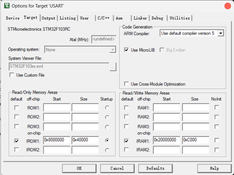The image size is (234, 175).
Task: Click the Cancel button
Action: [x=117, y=168]
